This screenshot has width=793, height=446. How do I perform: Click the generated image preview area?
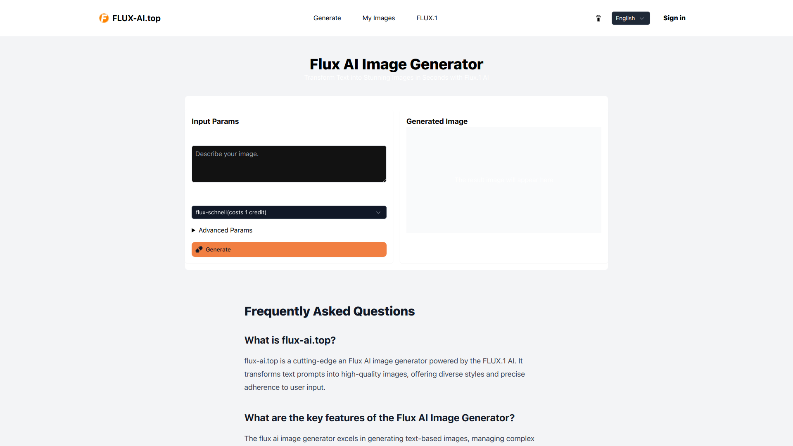[x=504, y=180]
